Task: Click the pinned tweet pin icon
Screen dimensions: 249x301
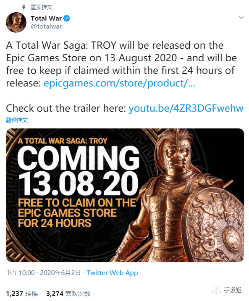Action: [x=24, y=7]
